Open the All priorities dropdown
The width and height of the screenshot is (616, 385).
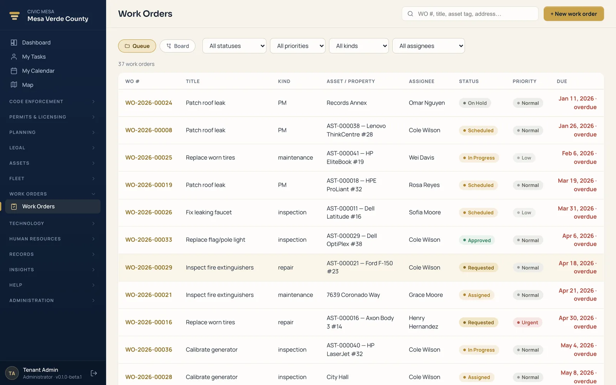click(298, 46)
